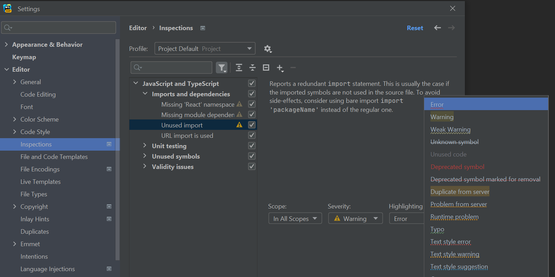Toggle Missing module dependency checkbox
Image resolution: width=555 pixels, height=277 pixels.
pyautogui.click(x=252, y=115)
